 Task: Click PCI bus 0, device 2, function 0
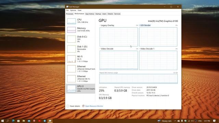coord(157,96)
